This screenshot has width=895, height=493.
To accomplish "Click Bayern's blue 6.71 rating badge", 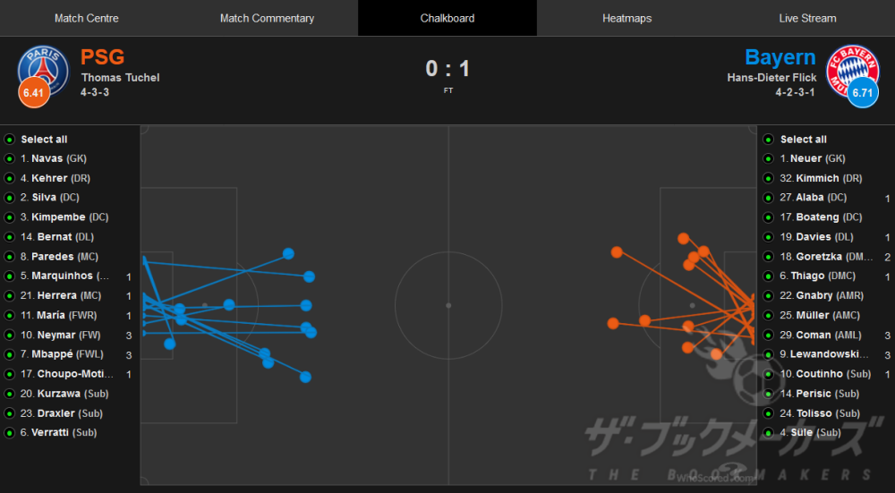I will point(862,91).
